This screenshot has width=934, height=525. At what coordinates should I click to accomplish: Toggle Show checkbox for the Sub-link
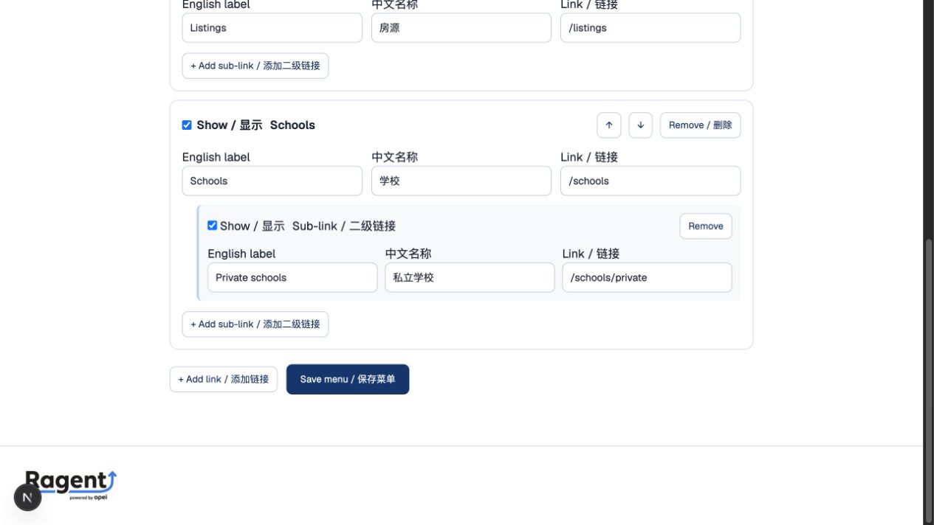[213, 226]
